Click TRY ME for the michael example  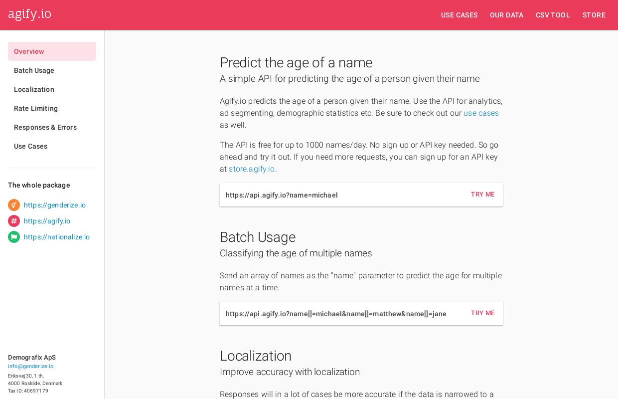tap(483, 195)
